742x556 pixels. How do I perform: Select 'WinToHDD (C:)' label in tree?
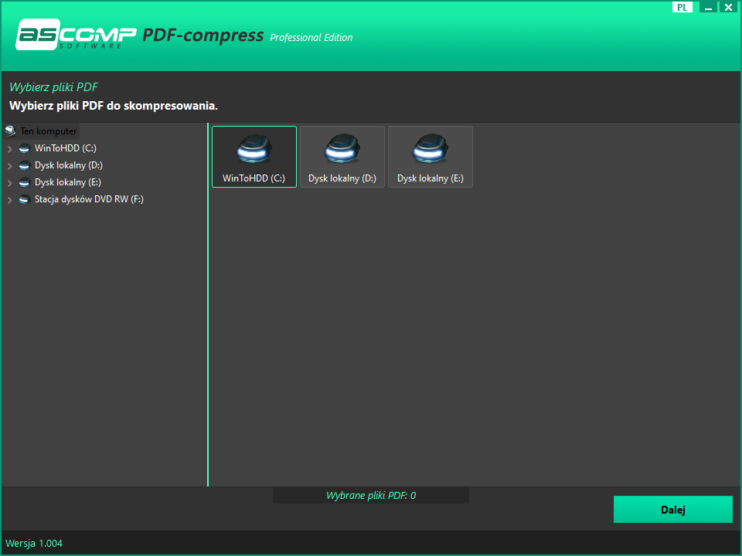coord(65,148)
